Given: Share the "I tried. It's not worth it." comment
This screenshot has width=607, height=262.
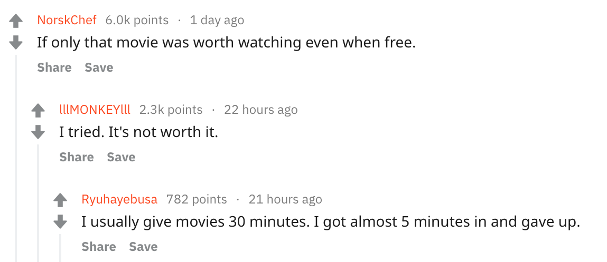Looking at the screenshot, I should click(x=77, y=157).
